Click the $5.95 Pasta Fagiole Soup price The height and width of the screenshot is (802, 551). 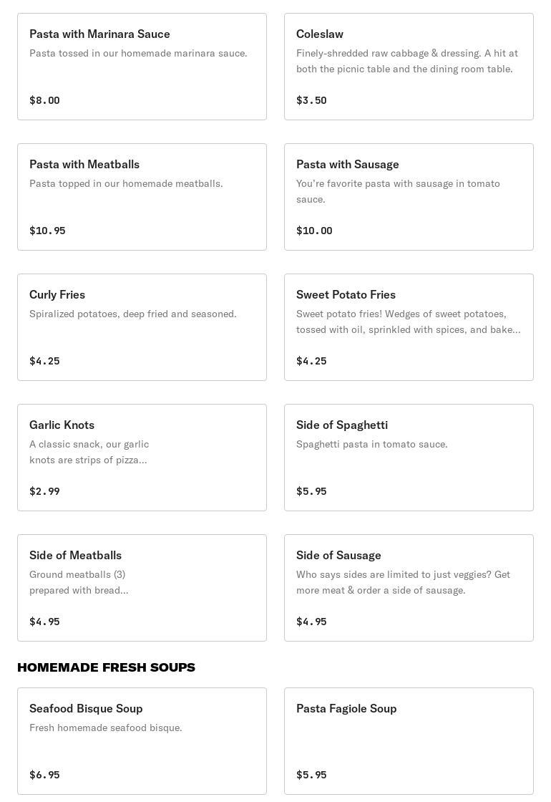(311, 775)
